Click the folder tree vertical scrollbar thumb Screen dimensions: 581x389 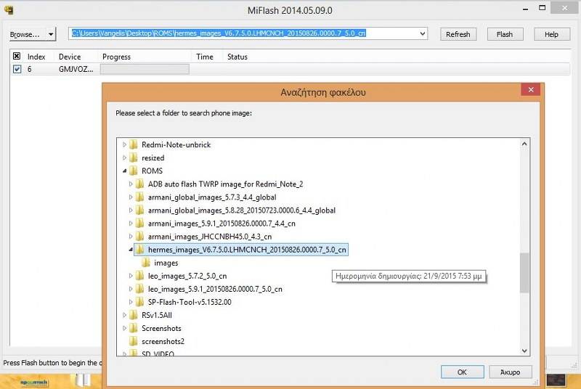click(524, 272)
